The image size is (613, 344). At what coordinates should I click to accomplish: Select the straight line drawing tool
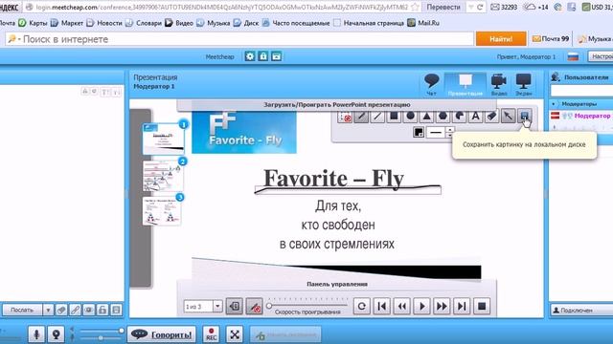click(x=377, y=117)
